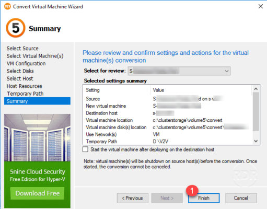Go to the Host Resources step
The height and width of the screenshot is (209, 267).
(25, 86)
